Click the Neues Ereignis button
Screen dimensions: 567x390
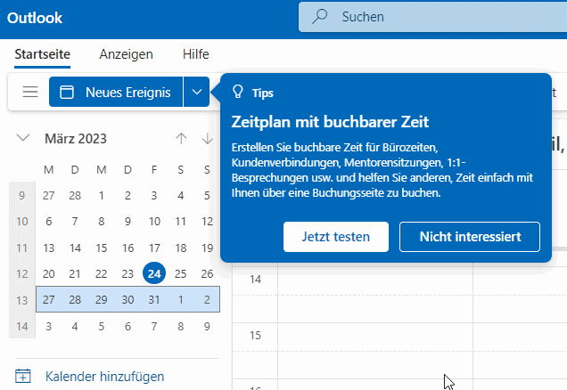tap(116, 92)
